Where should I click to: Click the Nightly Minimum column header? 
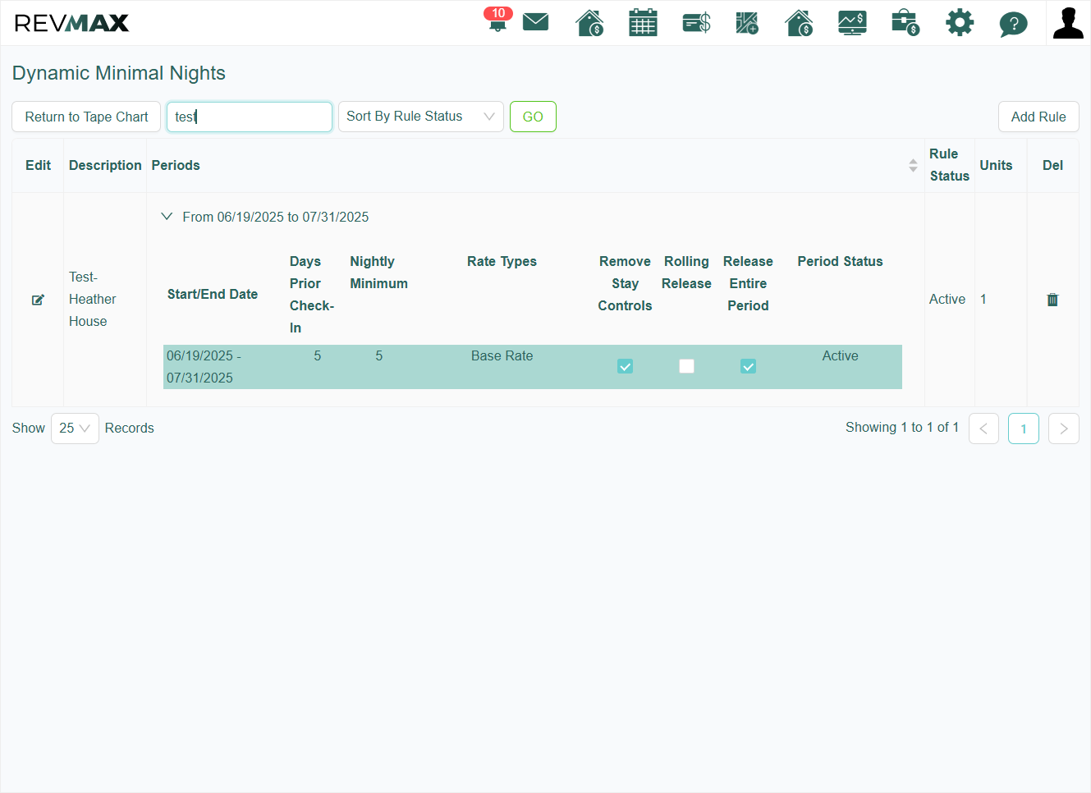pos(378,273)
